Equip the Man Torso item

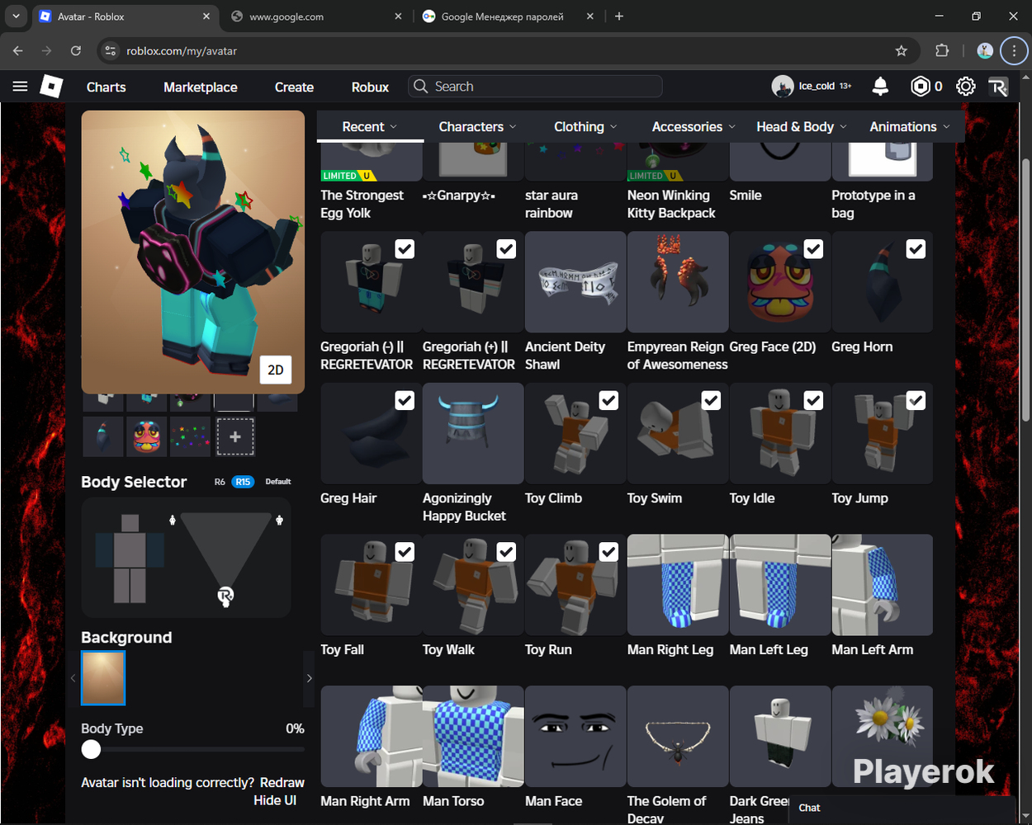pos(473,736)
